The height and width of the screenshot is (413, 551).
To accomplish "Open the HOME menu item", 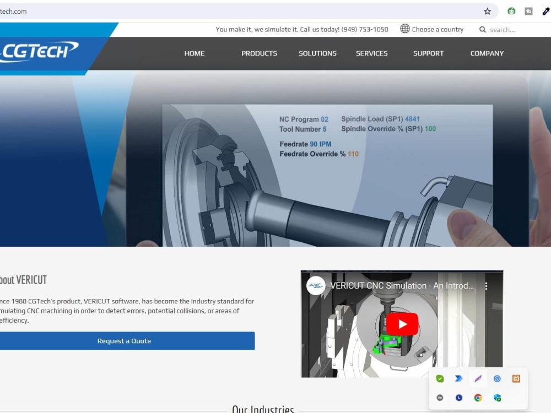I will (x=195, y=53).
